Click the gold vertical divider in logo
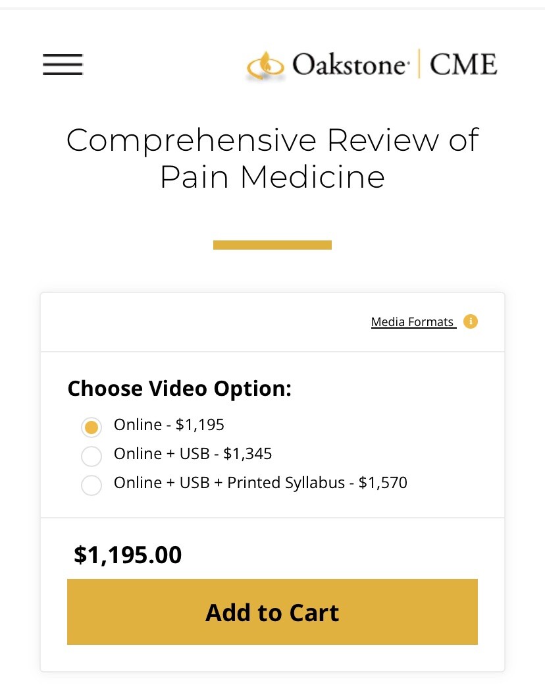 coord(419,64)
